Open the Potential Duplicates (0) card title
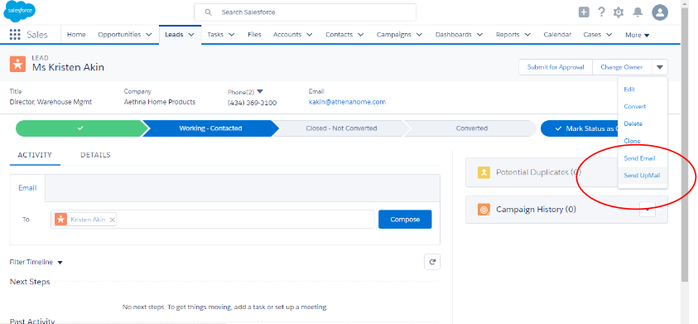Image resolution: width=698 pixels, height=324 pixels. coord(539,172)
